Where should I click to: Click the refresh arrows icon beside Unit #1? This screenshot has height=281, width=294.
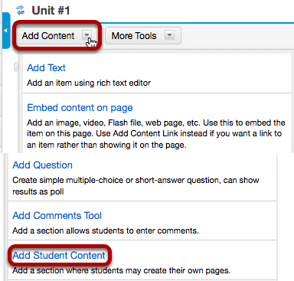20,10
